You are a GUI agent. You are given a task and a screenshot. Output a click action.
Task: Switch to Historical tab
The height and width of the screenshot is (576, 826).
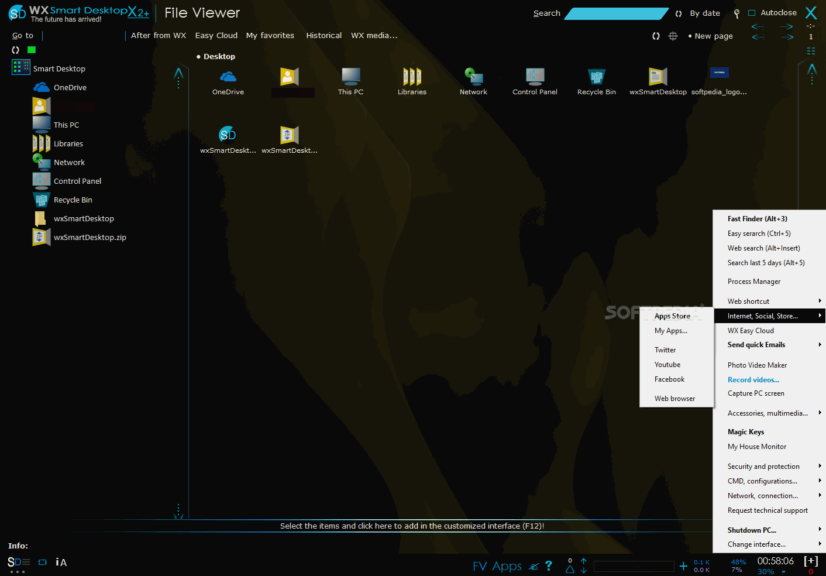324,36
